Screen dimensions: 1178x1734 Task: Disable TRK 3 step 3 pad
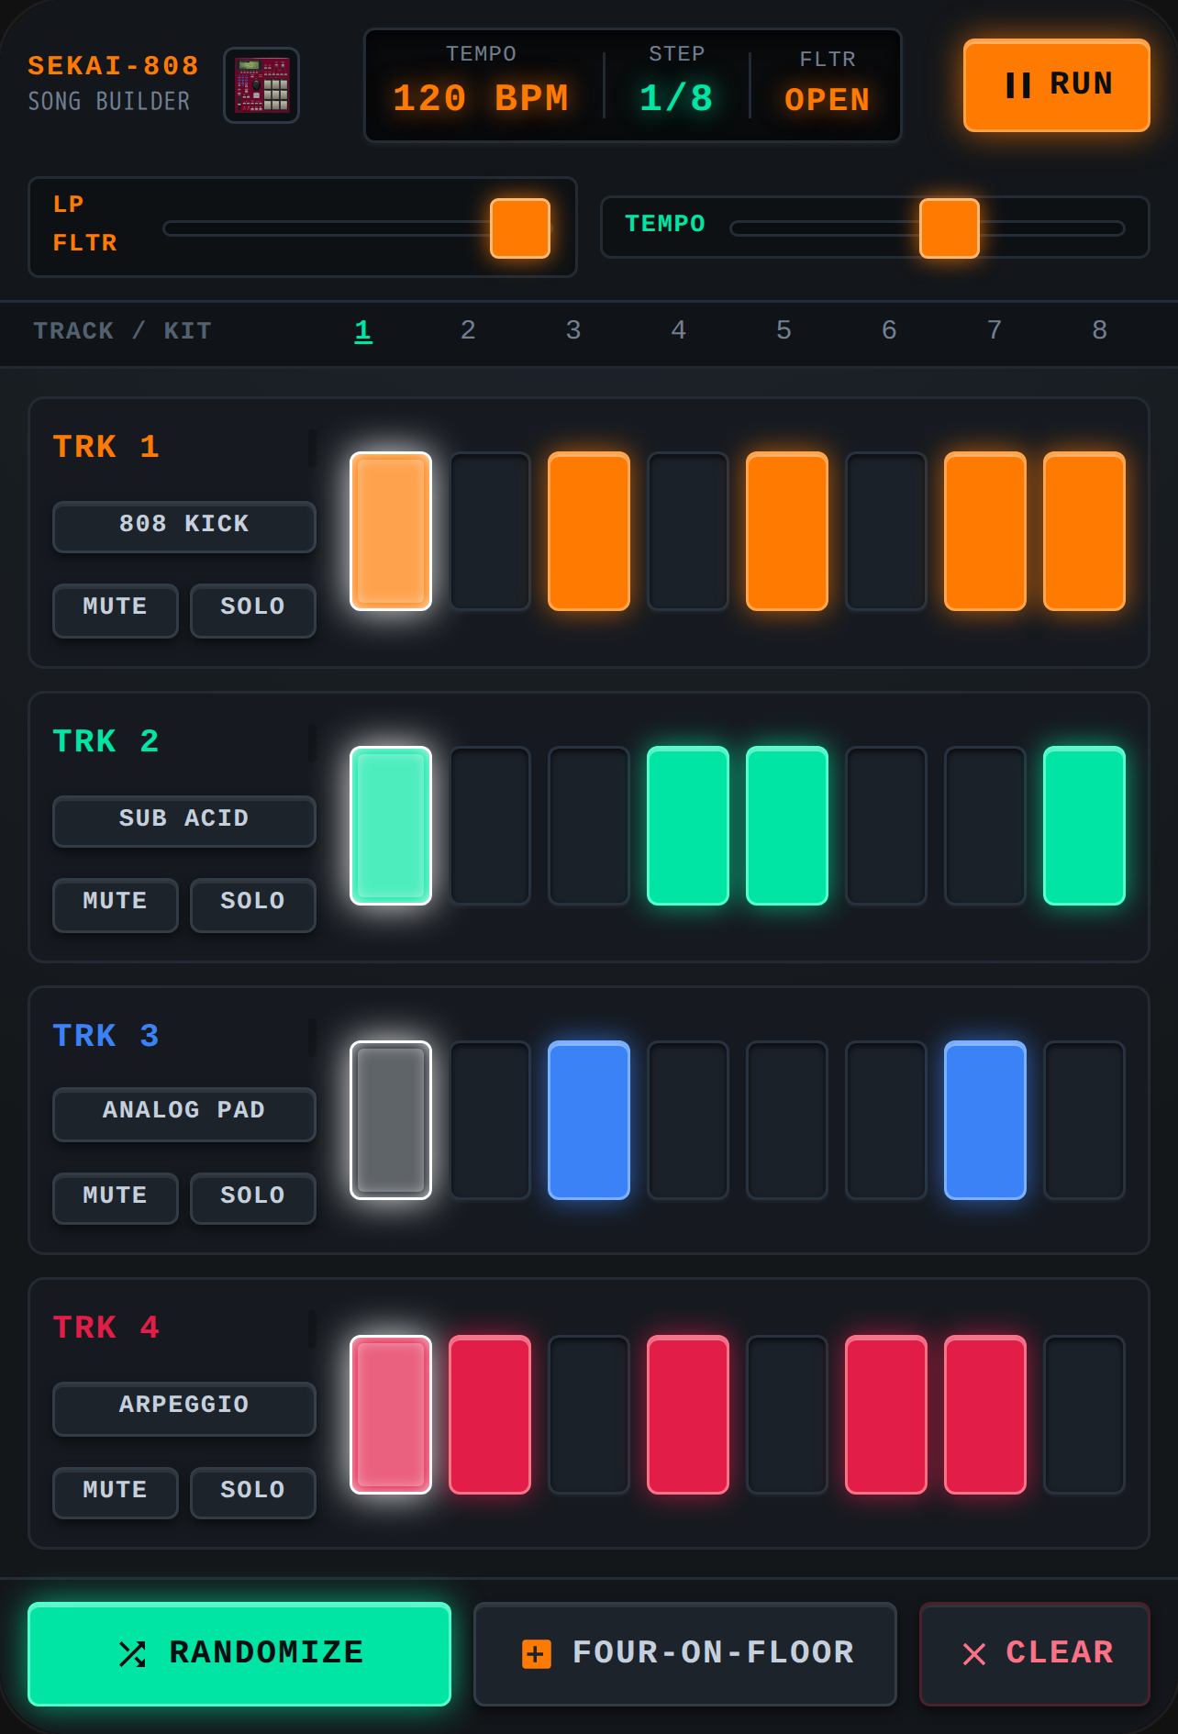click(589, 1120)
